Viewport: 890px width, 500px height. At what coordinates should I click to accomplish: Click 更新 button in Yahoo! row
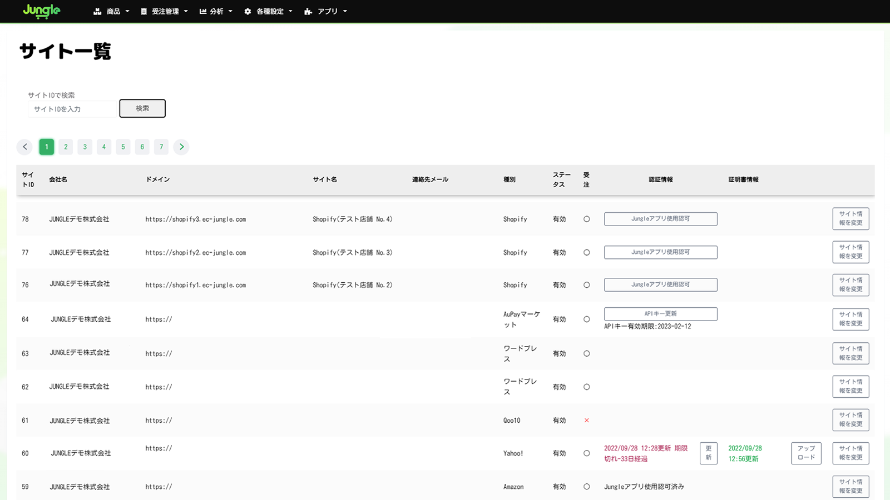[x=709, y=453]
